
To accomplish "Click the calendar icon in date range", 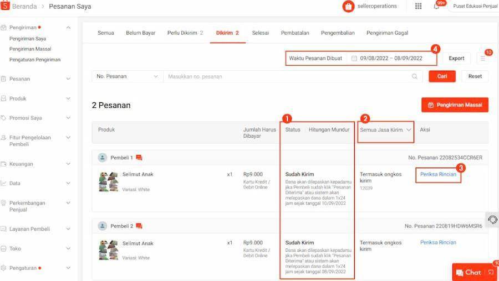I will click(354, 59).
